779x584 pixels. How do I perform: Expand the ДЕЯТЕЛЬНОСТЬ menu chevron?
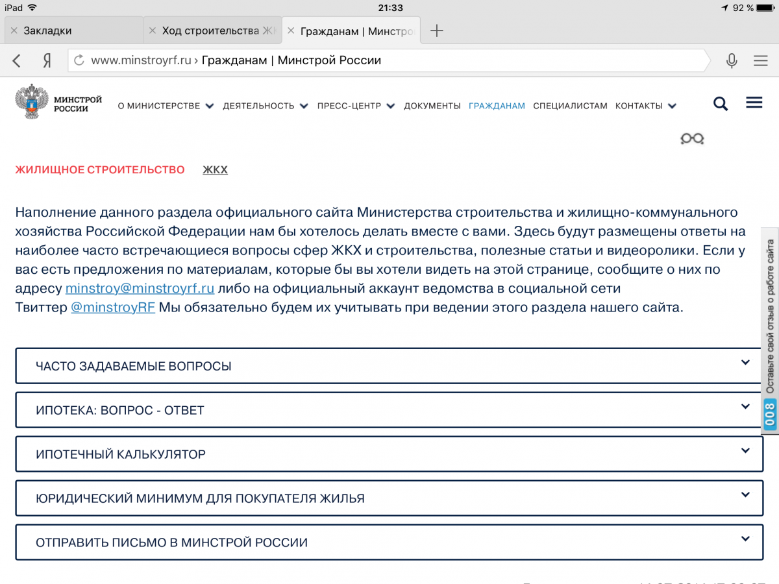point(303,106)
